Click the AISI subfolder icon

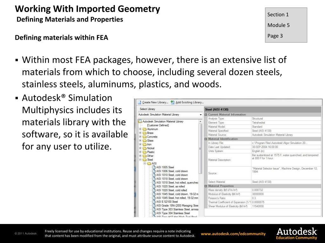point(149,163)
